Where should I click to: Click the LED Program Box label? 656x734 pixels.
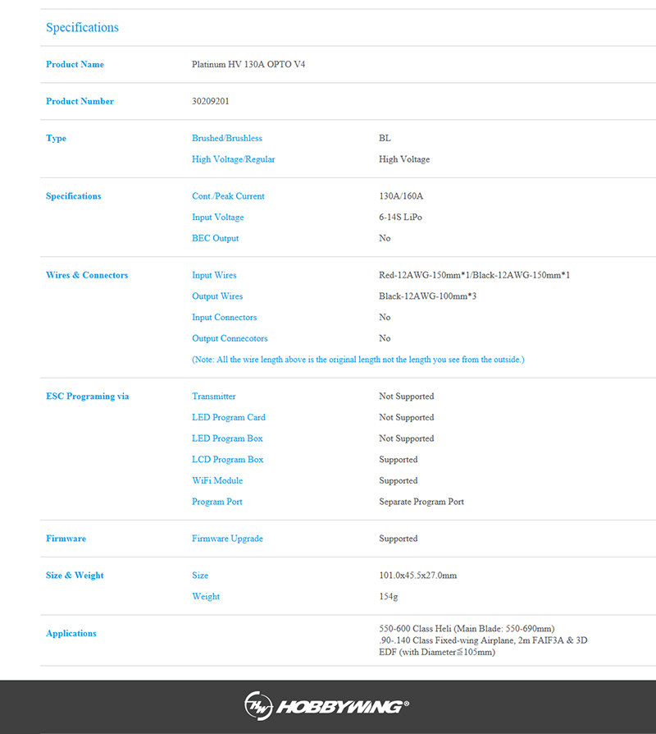pos(227,438)
